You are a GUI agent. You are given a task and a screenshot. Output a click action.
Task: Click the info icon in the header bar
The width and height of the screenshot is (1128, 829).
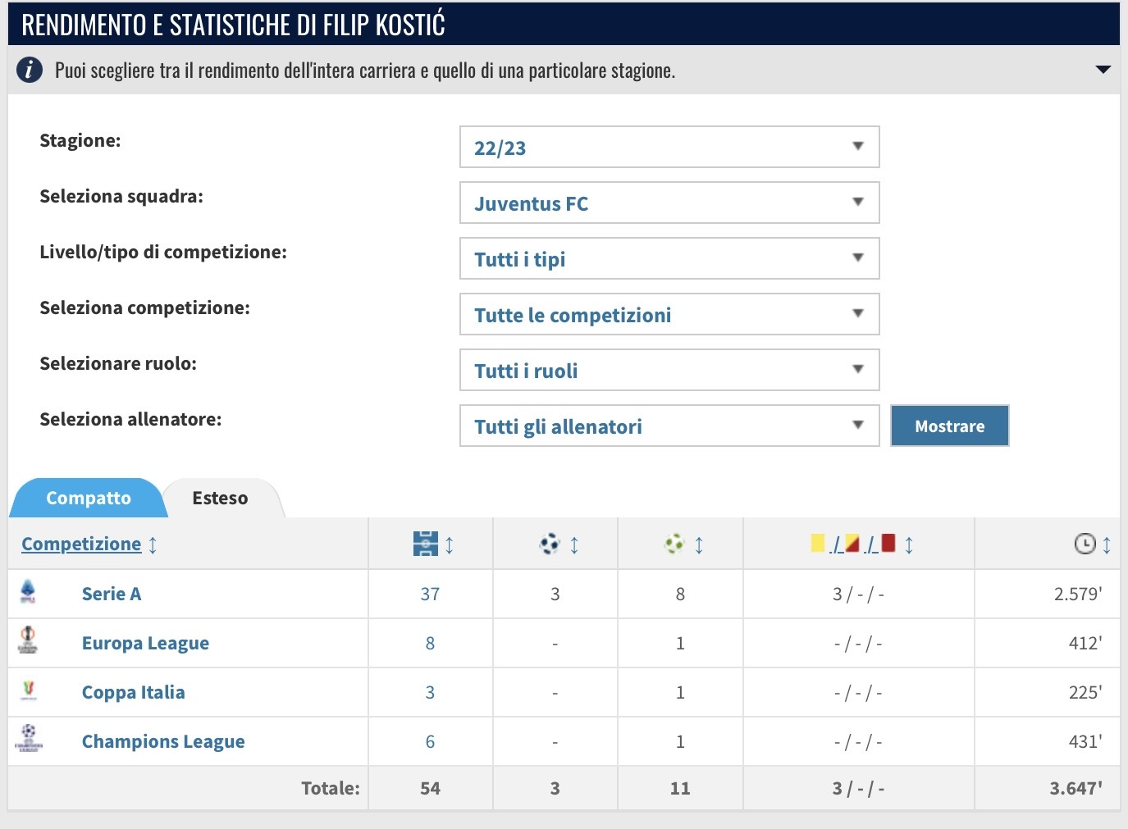(x=29, y=70)
